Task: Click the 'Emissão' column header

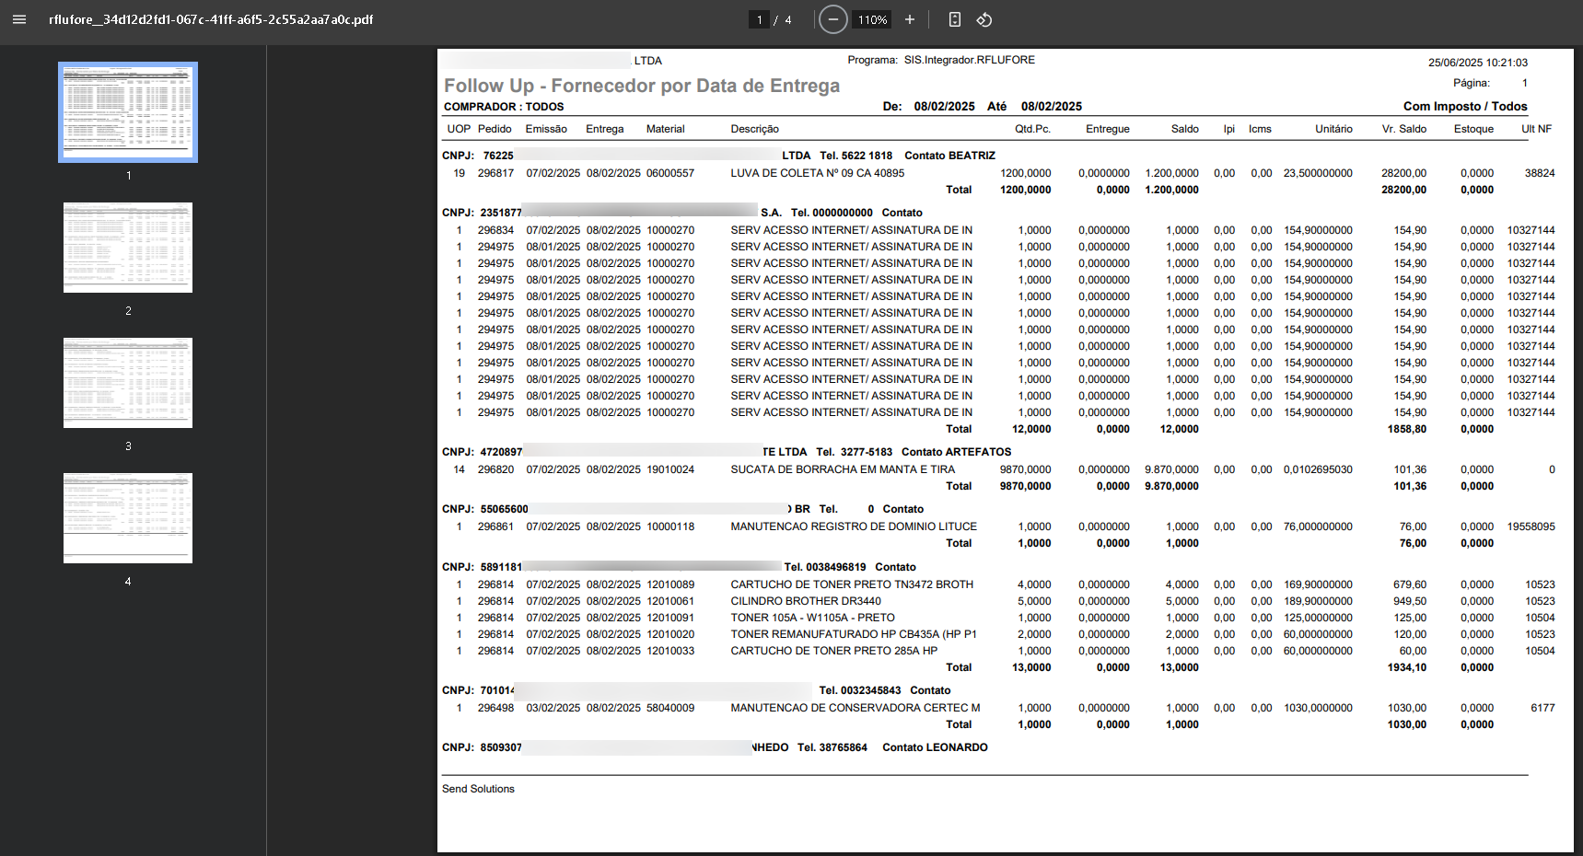Action: point(546,129)
